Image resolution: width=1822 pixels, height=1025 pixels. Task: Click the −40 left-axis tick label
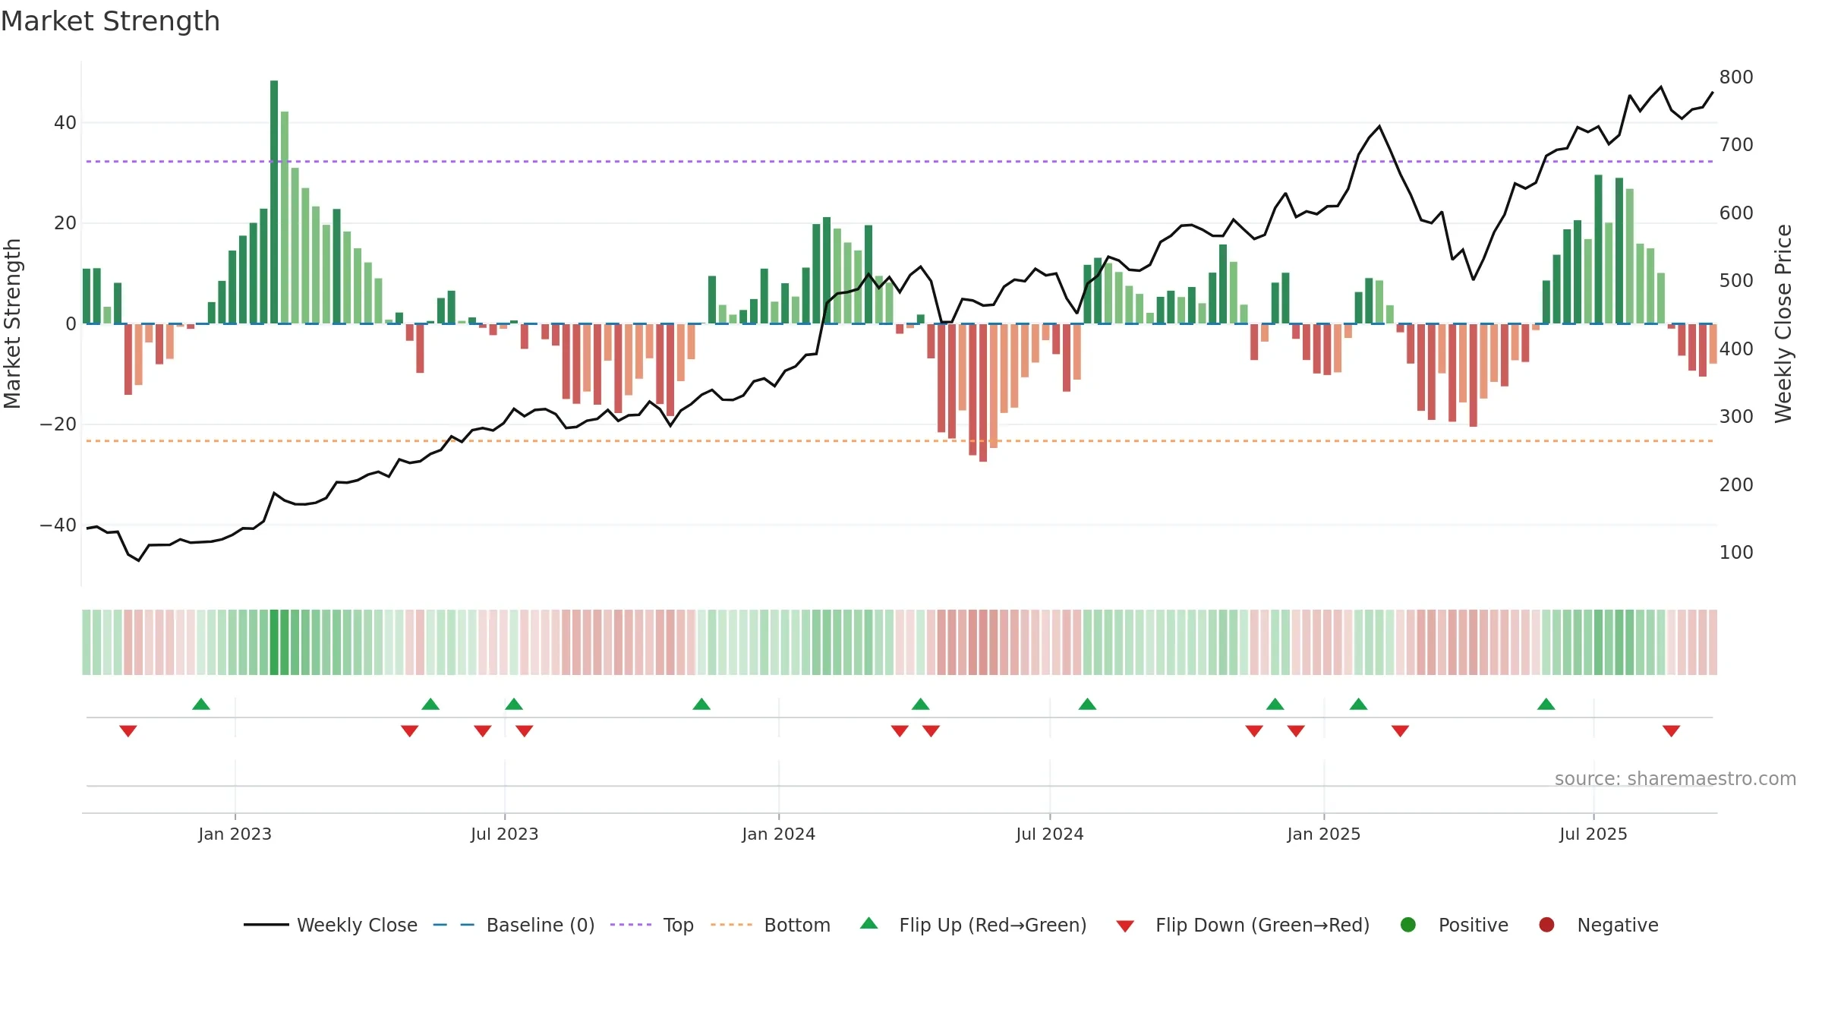click(58, 525)
